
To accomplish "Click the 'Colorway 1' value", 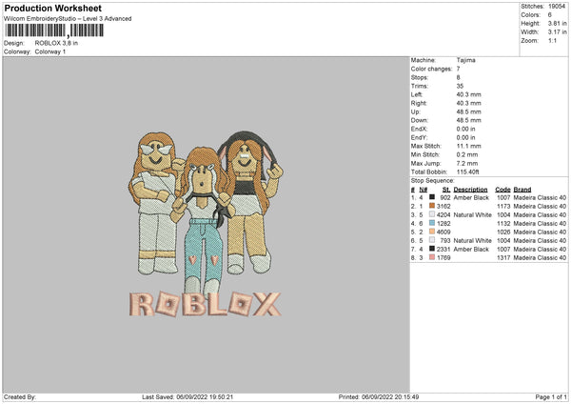I will pyautogui.click(x=50, y=51).
